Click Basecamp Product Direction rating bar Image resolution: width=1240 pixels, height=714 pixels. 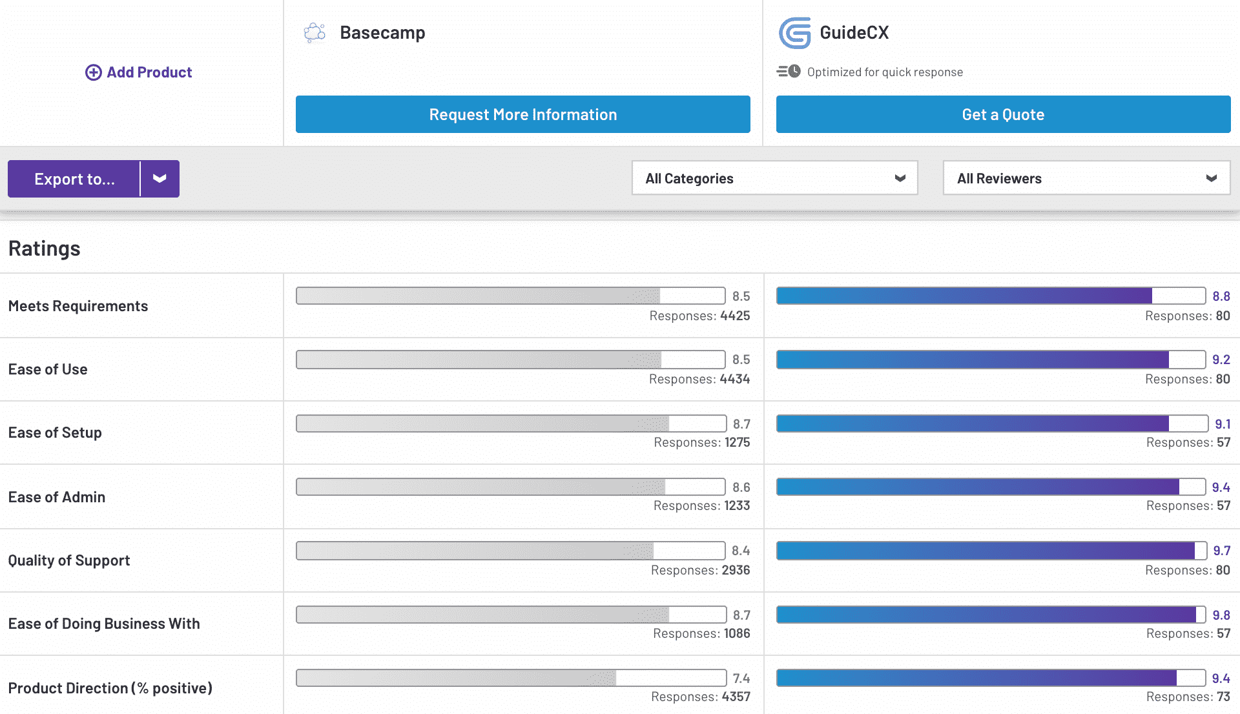coord(511,678)
